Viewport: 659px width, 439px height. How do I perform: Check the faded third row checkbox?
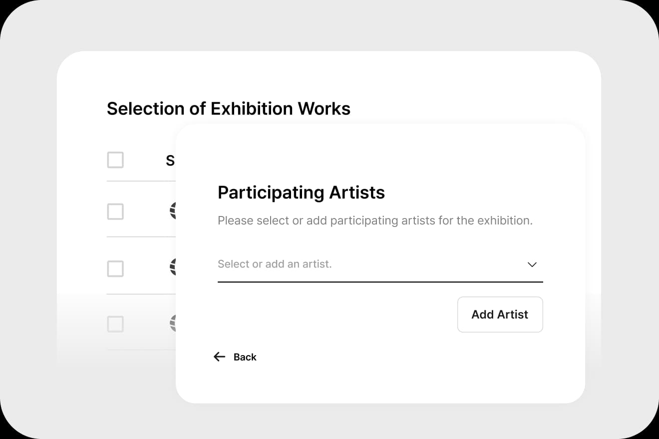tap(115, 324)
